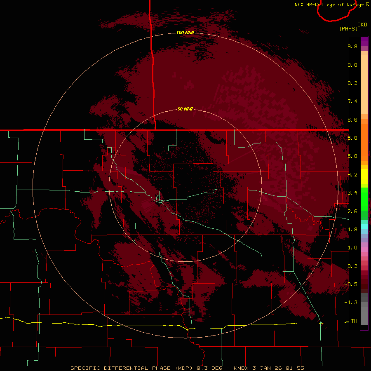Click the -0.5 scale value
Image resolution: width=371 pixels, height=371 pixels.
(x=351, y=284)
